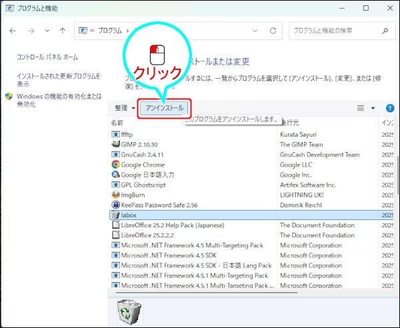400x328 pixels.
Task: Click the Google Chrome program icon
Action: [x=116, y=165]
